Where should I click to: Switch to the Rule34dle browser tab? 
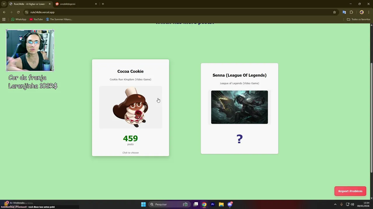coord(30,4)
